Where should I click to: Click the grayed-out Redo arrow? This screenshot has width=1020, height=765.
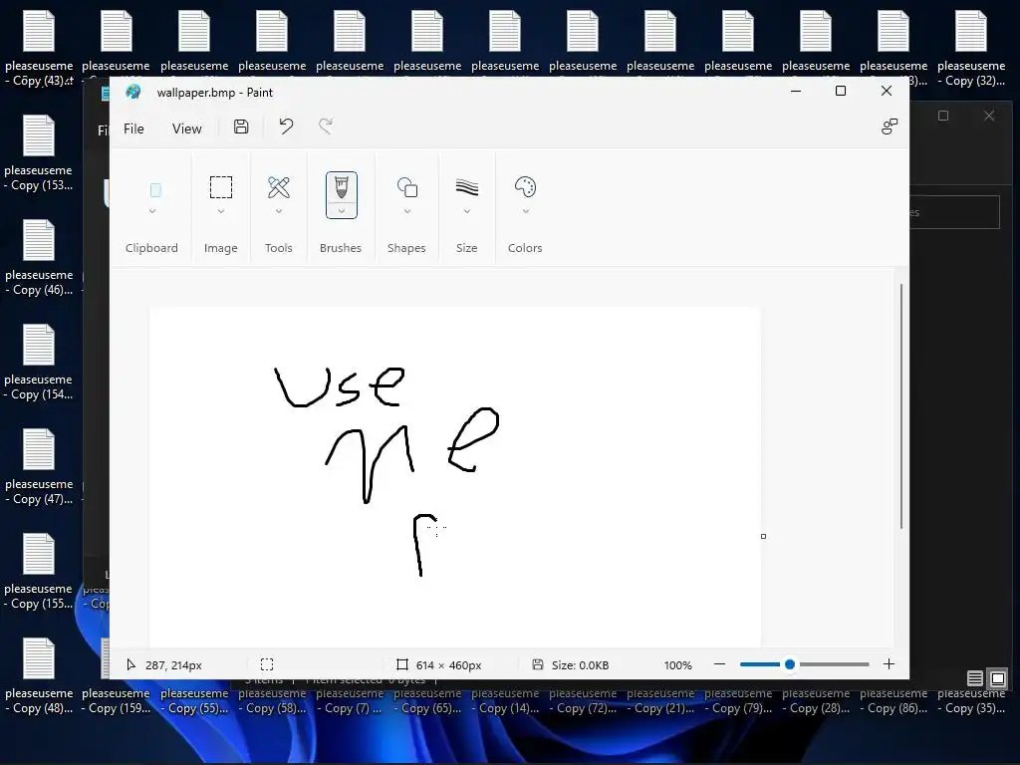(x=326, y=127)
